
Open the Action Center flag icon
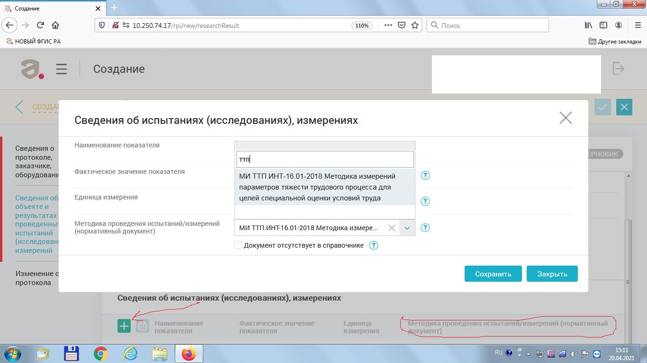[585, 354]
